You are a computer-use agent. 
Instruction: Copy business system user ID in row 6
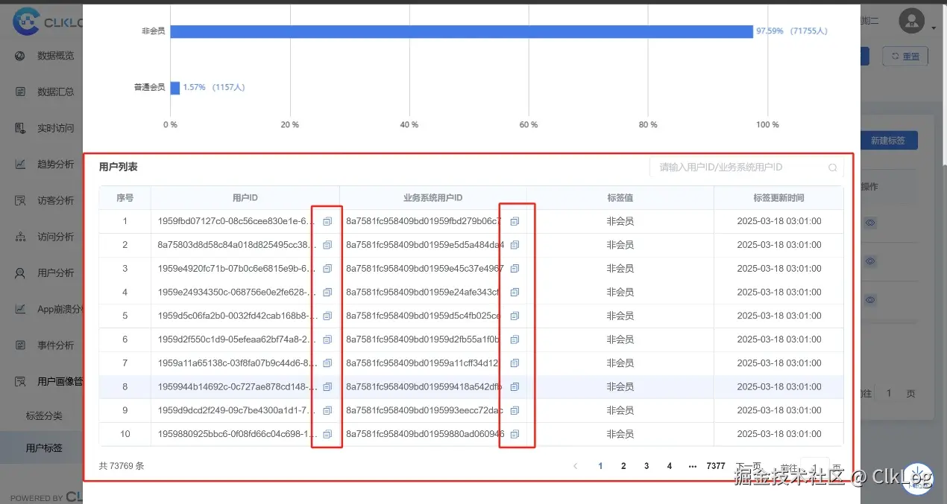click(515, 339)
